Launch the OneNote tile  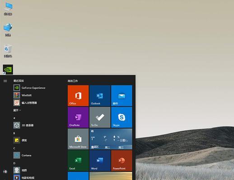click(x=78, y=117)
